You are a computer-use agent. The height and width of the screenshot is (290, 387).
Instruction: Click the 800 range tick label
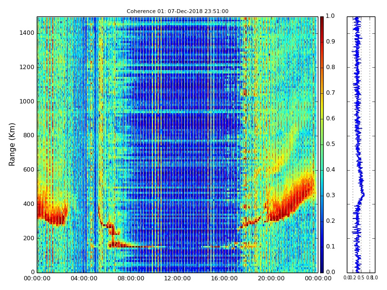29,136
